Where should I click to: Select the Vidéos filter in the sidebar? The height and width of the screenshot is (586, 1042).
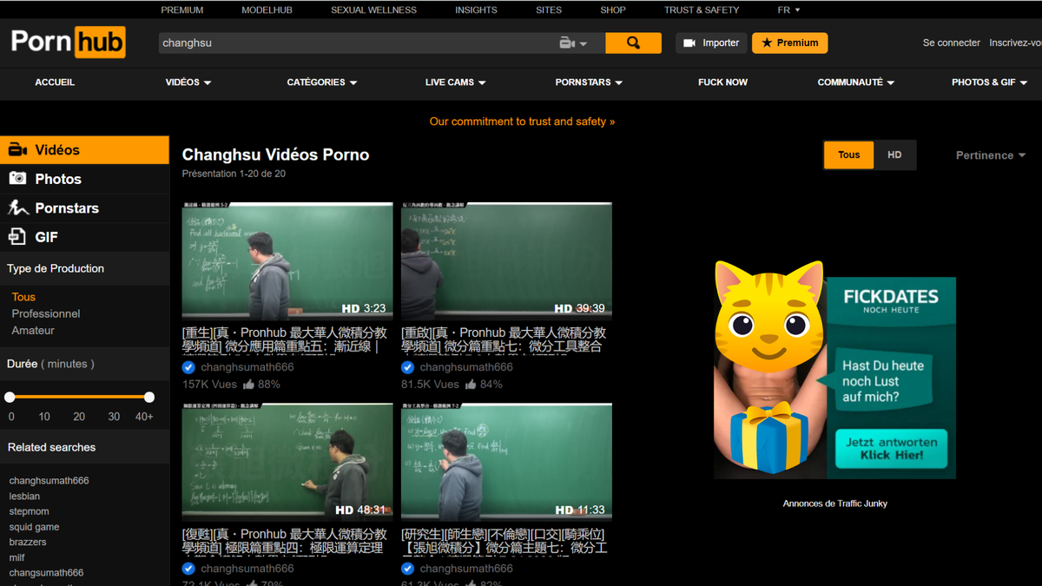click(x=84, y=150)
